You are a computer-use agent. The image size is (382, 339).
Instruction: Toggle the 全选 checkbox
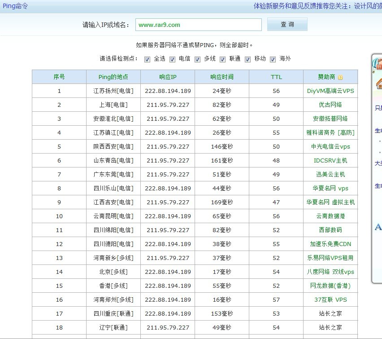(x=147, y=59)
